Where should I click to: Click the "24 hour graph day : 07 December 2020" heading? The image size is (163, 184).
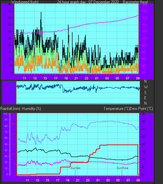(x=88, y=2)
